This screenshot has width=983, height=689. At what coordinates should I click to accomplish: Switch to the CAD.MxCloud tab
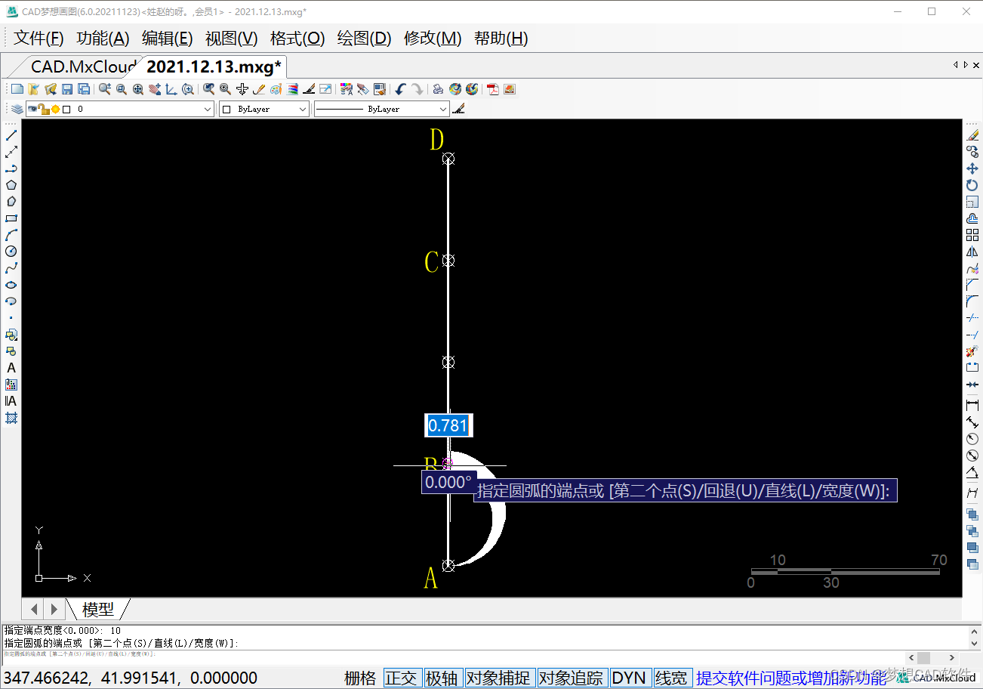83,66
